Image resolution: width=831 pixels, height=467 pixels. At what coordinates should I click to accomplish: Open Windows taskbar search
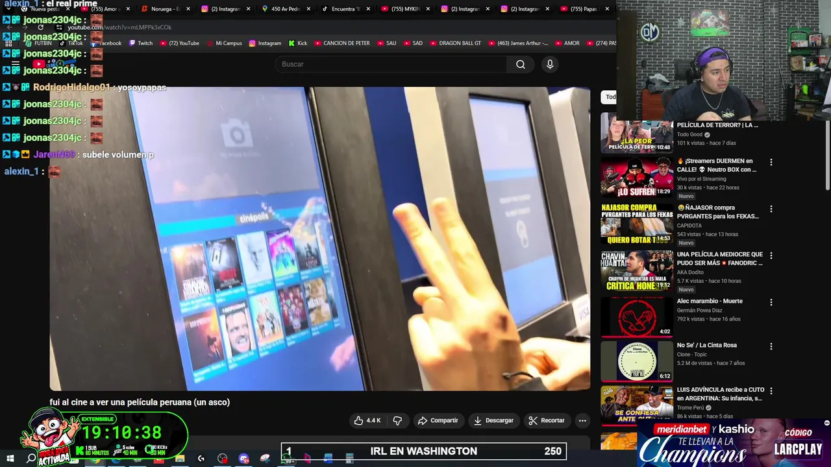[x=31, y=459]
